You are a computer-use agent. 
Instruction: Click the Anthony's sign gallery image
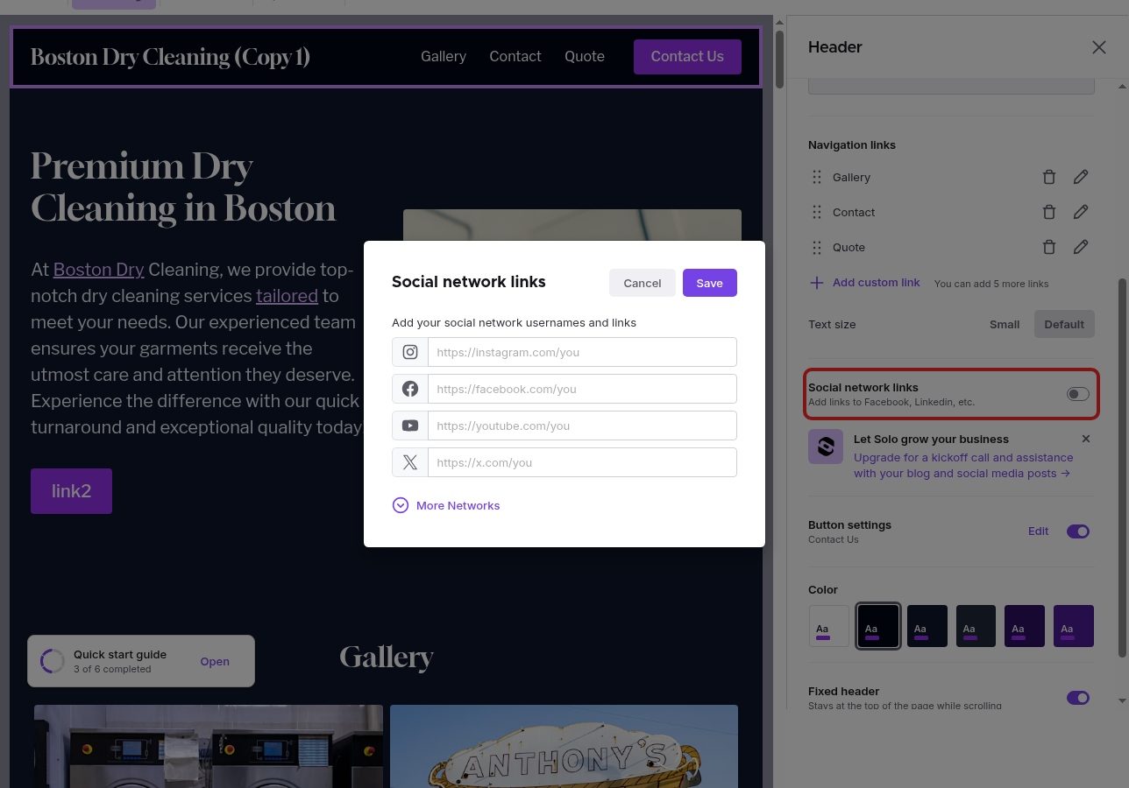coord(564,746)
